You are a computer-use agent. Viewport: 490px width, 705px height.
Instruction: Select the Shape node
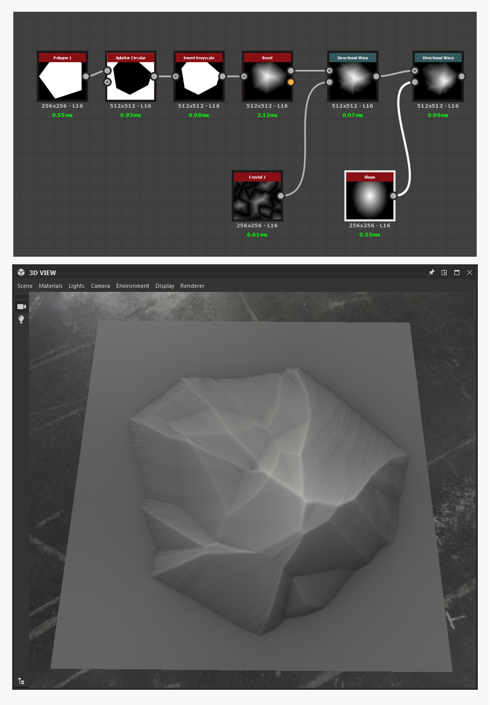pyautogui.click(x=370, y=196)
